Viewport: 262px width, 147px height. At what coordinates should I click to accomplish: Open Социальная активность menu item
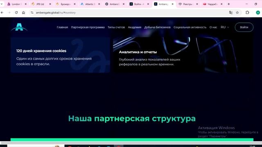(190, 27)
